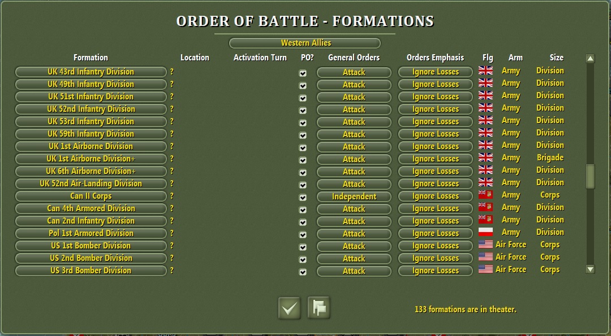Open the Independent orders selector for Can II Corps
611x336 pixels.
354,196
